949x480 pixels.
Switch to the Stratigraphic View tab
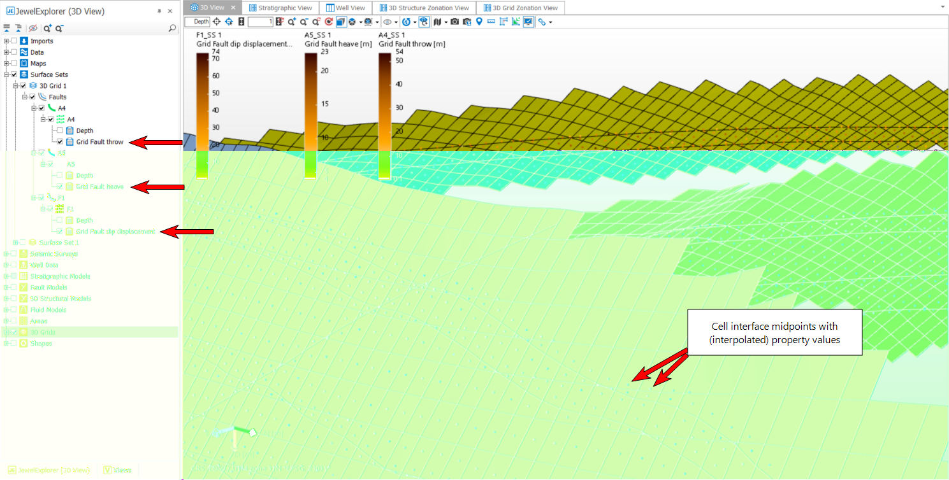coord(280,8)
